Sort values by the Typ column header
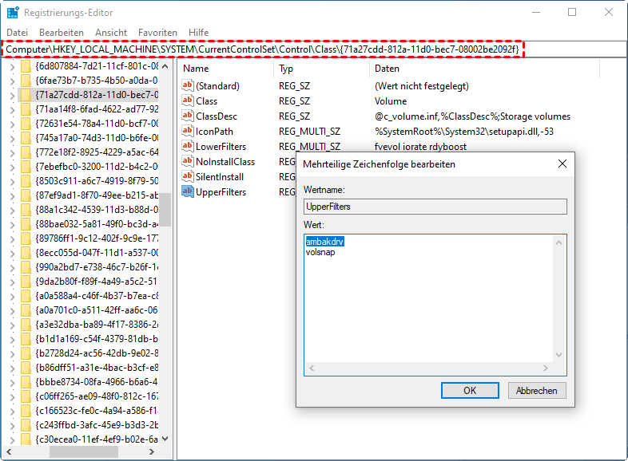Image resolution: width=628 pixels, height=461 pixels. click(x=322, y=69)
